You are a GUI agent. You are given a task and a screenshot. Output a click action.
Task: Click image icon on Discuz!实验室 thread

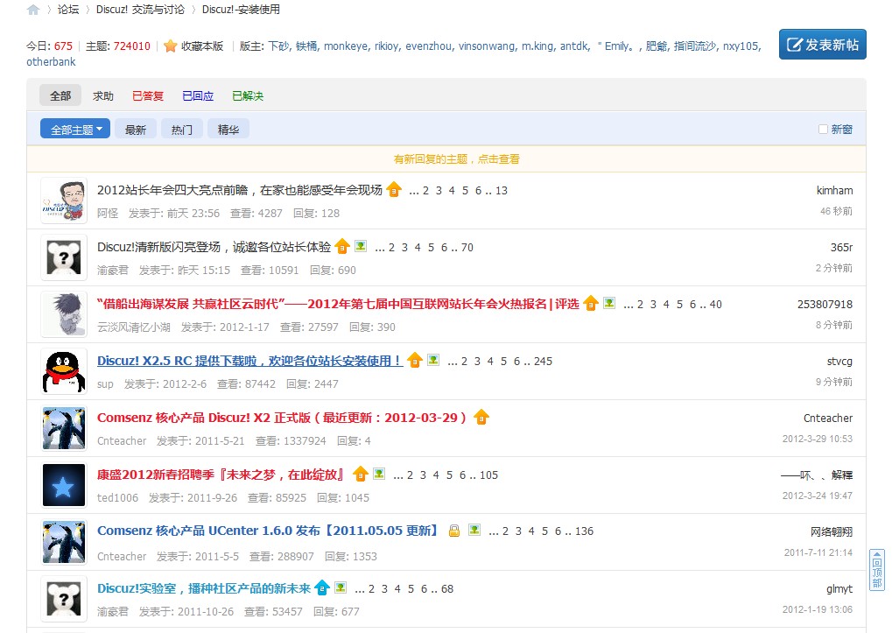pyautogui.click(x=341, y=587)
